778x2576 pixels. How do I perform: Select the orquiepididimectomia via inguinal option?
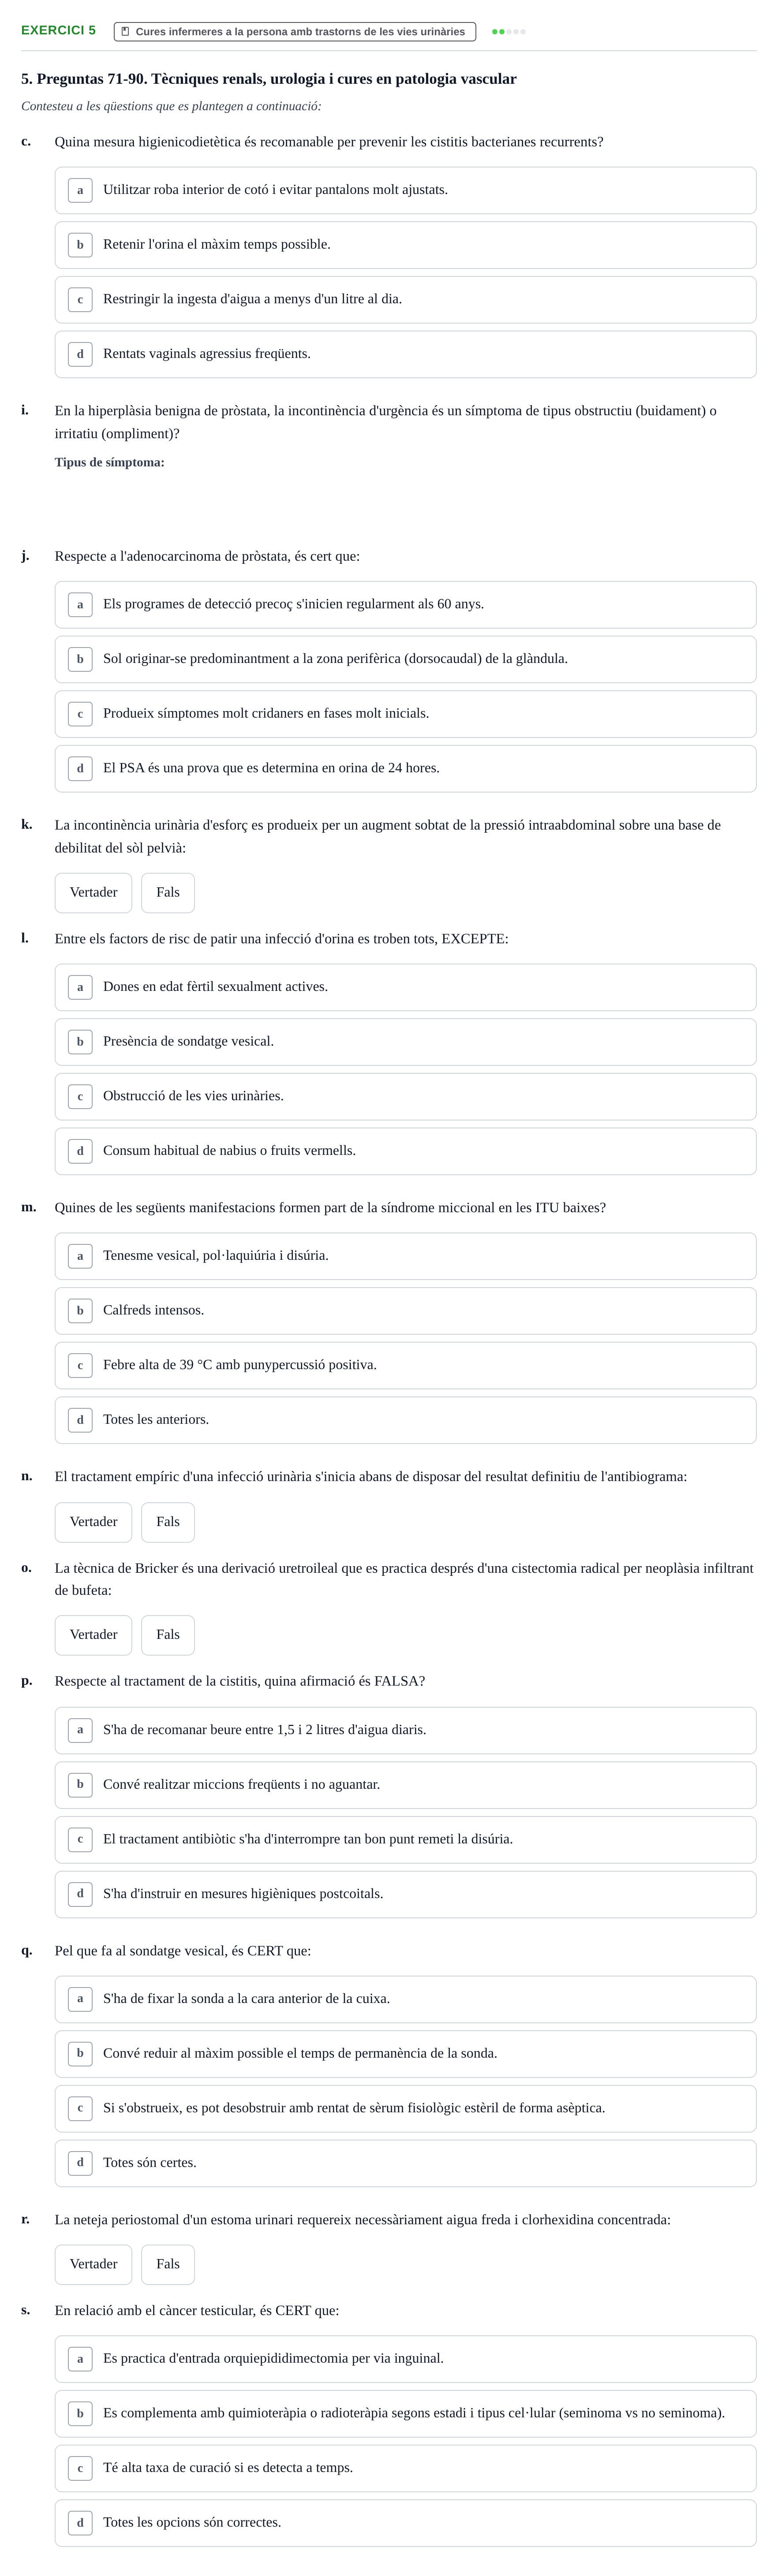coord(405,2358)
